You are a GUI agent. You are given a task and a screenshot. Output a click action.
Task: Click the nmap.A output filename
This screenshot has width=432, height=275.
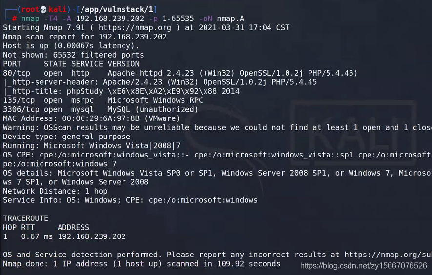pyautogui.click(x=230, y=19)
